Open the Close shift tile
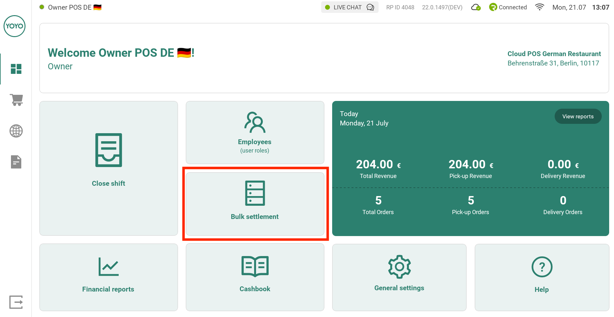The image size is (614, 317). (109, 168)
